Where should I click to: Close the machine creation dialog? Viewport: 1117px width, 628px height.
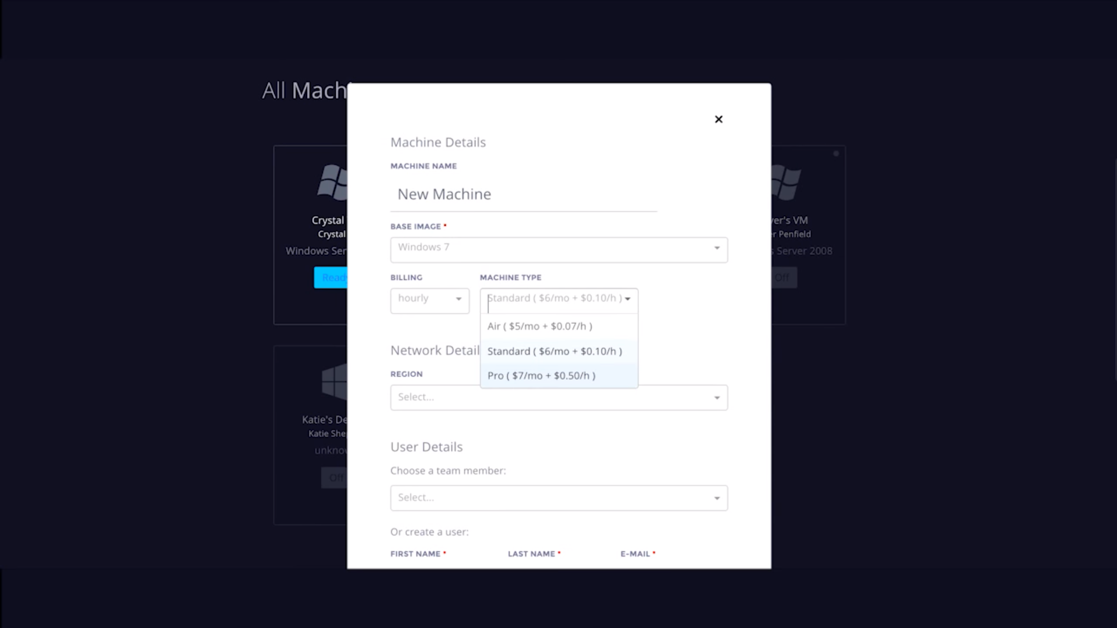click(x=718, y=119)
